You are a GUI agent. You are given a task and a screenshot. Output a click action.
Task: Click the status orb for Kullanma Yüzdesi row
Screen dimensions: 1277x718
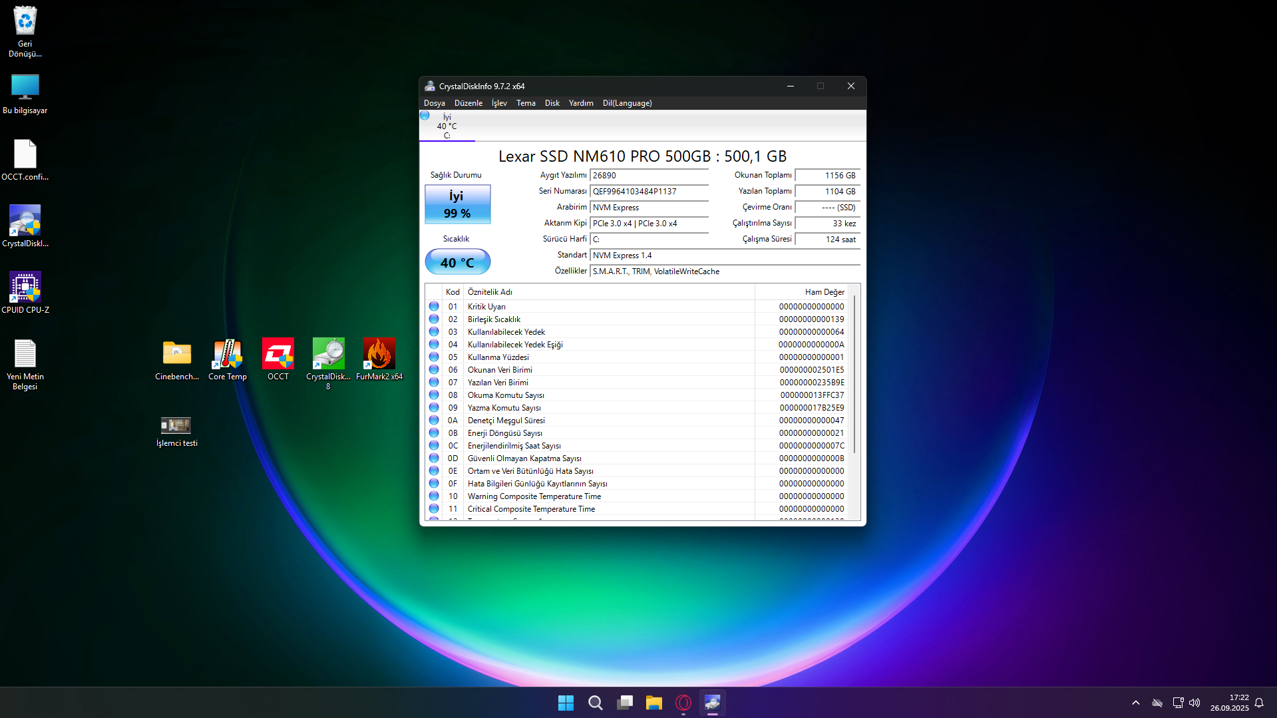[x=434, y=357]
